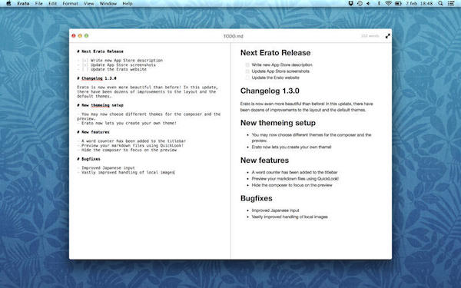This screenshot has height=288, width=461.
Task: Open the File menu
Action: (39, 4)
